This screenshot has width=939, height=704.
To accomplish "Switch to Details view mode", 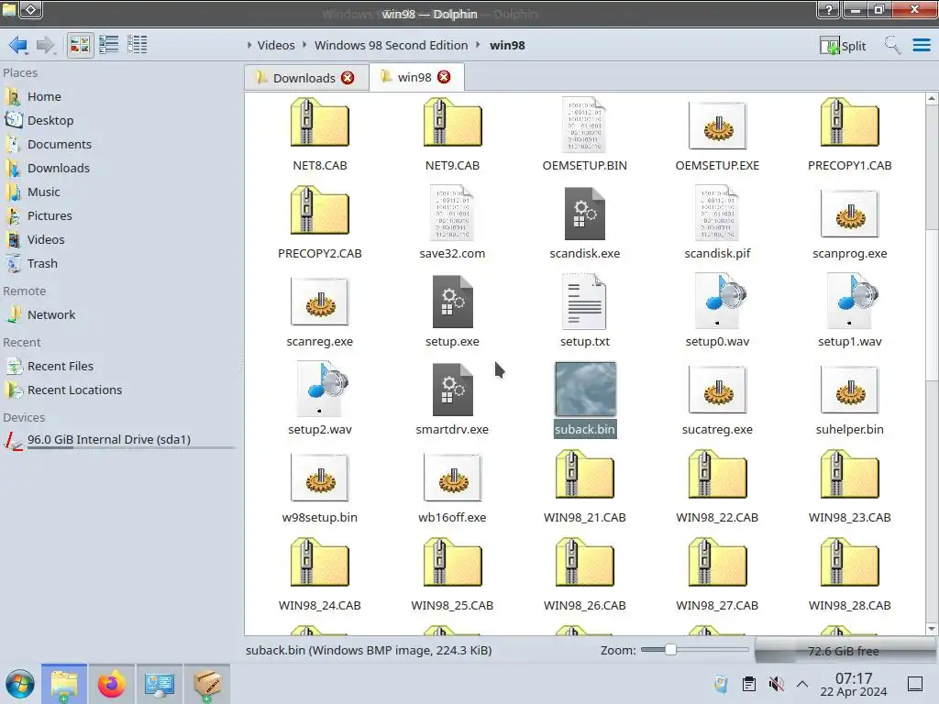I will click(x=138, y=45).
